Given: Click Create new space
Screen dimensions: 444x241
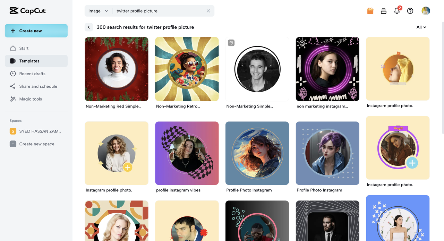Looking at the screenshot, I should tap(37, 144).
